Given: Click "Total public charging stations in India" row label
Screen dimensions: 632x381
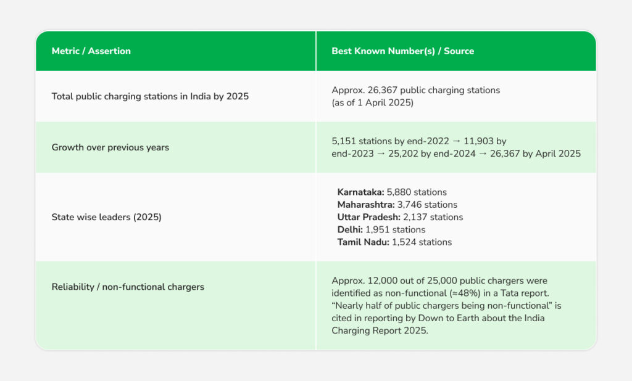Looking at the screenshot, I should pyautogui.click(x=150, y=96).
